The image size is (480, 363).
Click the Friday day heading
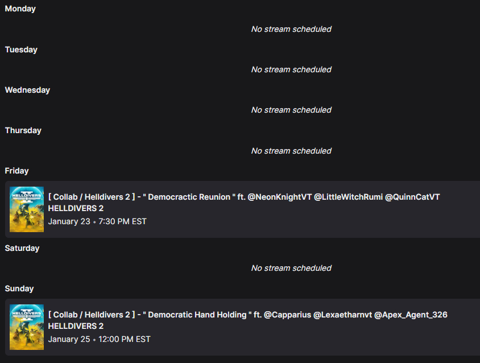point(16,171)
